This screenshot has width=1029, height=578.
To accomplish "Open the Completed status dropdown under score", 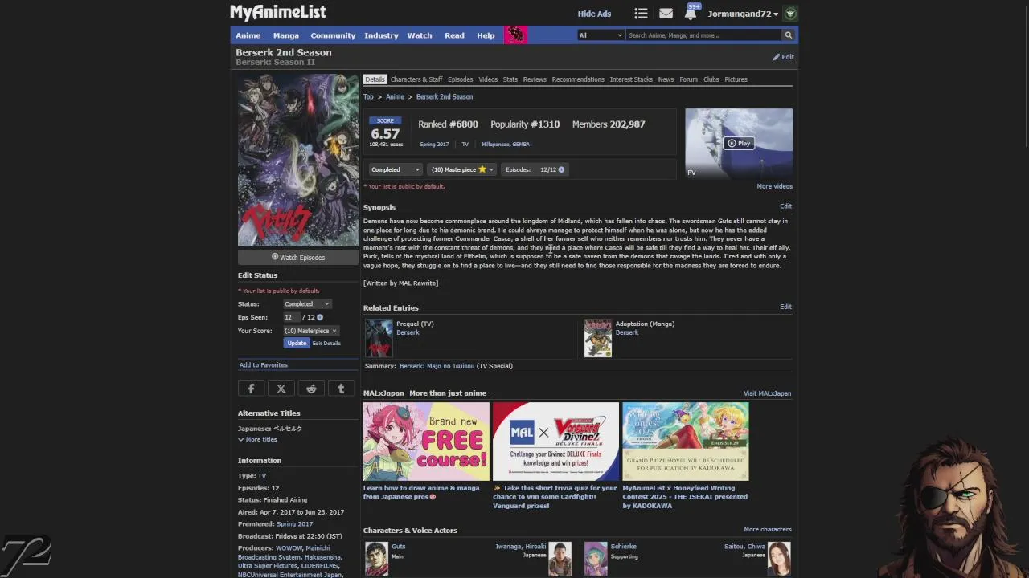I will click(395, 169).
